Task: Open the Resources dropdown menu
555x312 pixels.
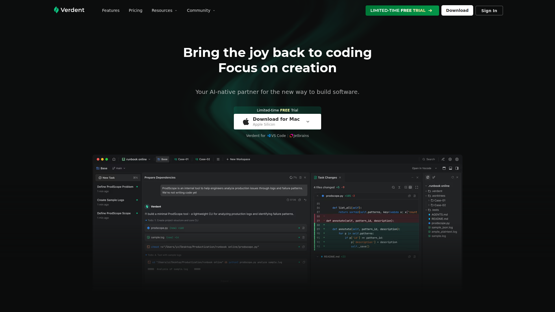Action: click(164, 10)
